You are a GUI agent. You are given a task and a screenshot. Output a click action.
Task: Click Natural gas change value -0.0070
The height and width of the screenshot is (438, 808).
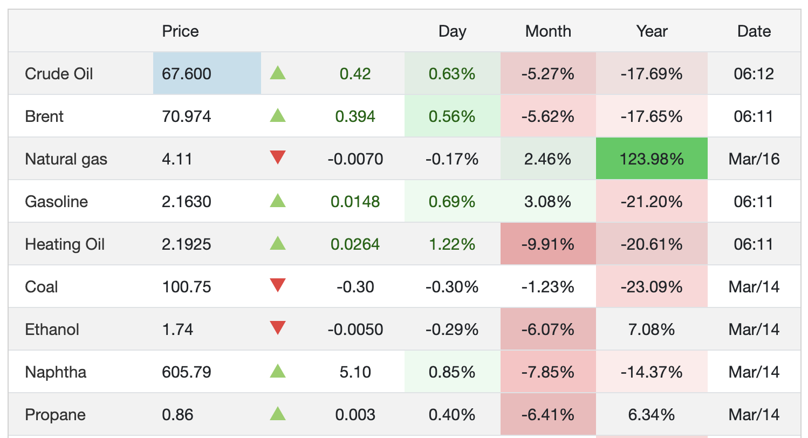[355, 159]
